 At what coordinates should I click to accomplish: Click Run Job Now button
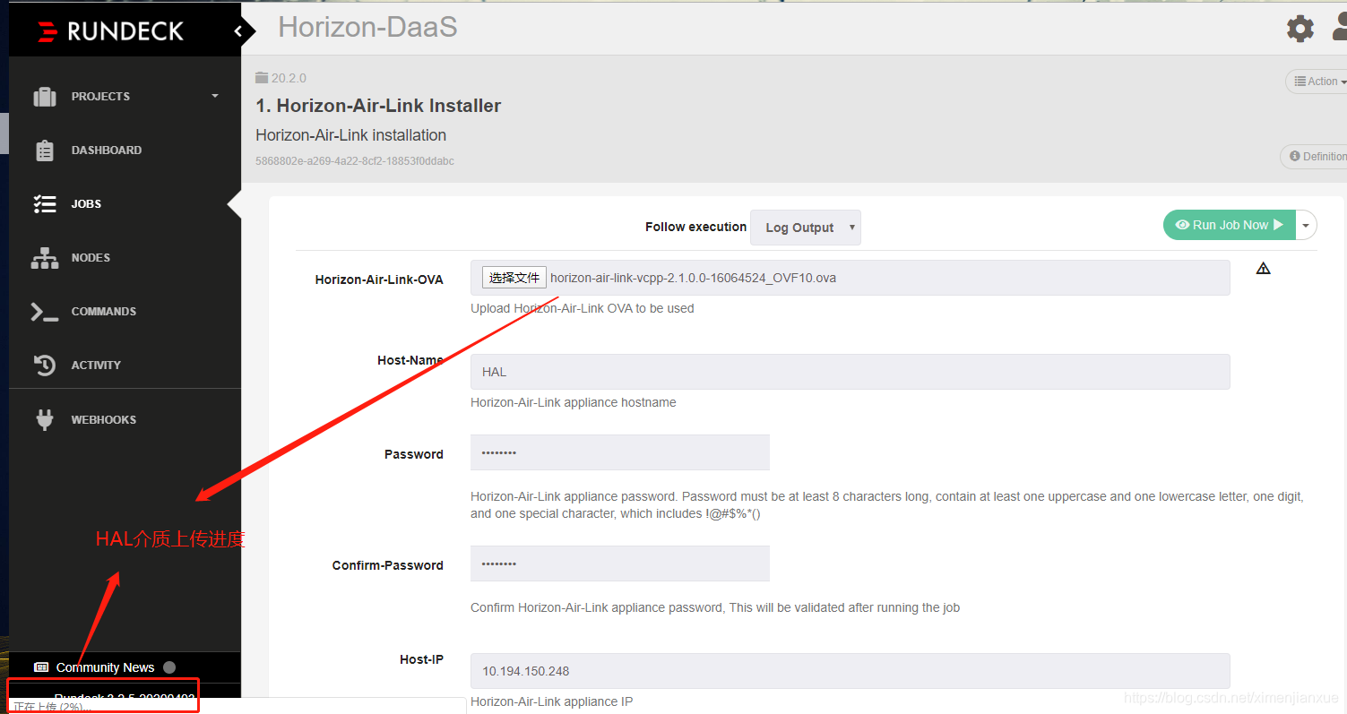tap(1230, 225)
